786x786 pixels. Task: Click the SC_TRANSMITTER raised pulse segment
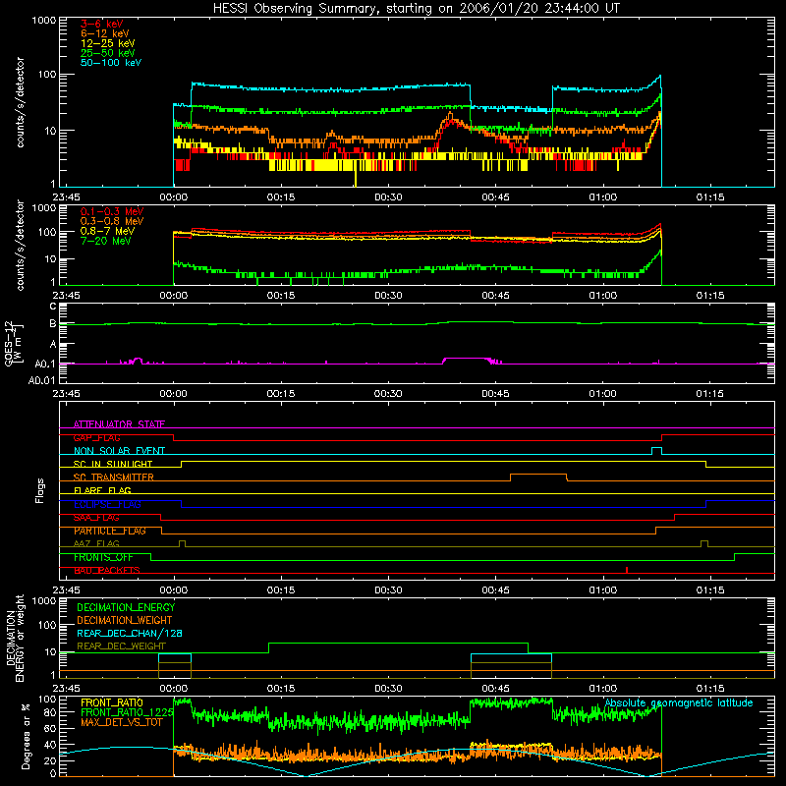538,476
